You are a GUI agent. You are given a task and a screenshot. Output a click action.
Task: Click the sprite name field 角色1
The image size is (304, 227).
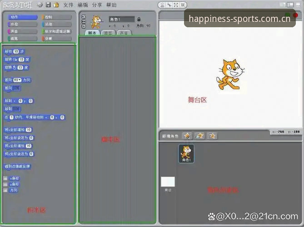tap(122, 19)
